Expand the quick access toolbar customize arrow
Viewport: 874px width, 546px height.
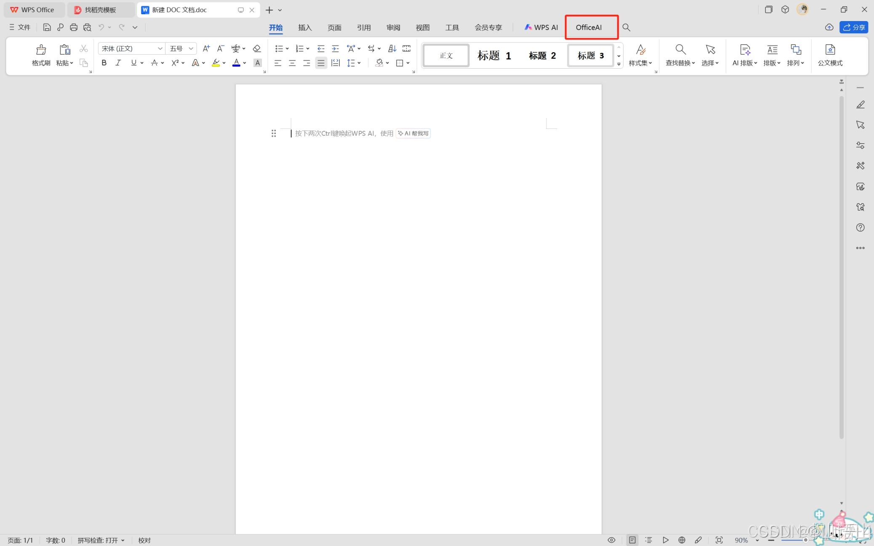(x=135, y=27)
